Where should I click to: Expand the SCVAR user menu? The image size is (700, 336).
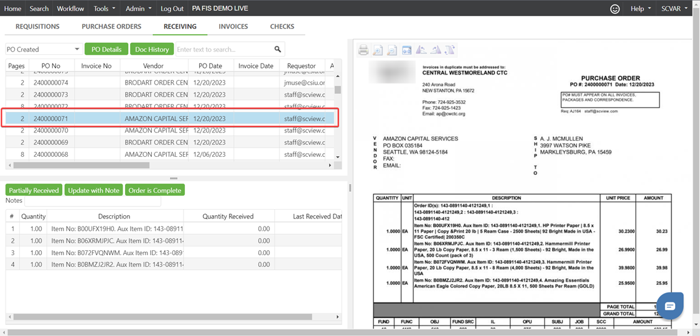coord(674,9)
